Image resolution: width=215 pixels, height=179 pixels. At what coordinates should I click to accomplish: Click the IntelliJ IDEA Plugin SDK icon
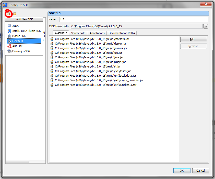pos(9,31)
